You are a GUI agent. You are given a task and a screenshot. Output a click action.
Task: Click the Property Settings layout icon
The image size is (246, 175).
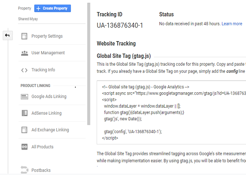(24, 36)
